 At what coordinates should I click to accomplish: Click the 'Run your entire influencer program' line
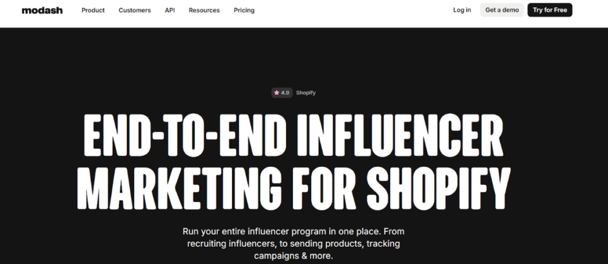pos(293,231)
